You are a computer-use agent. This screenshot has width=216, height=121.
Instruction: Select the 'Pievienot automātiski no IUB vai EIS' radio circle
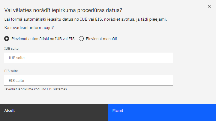coord(7,39)
